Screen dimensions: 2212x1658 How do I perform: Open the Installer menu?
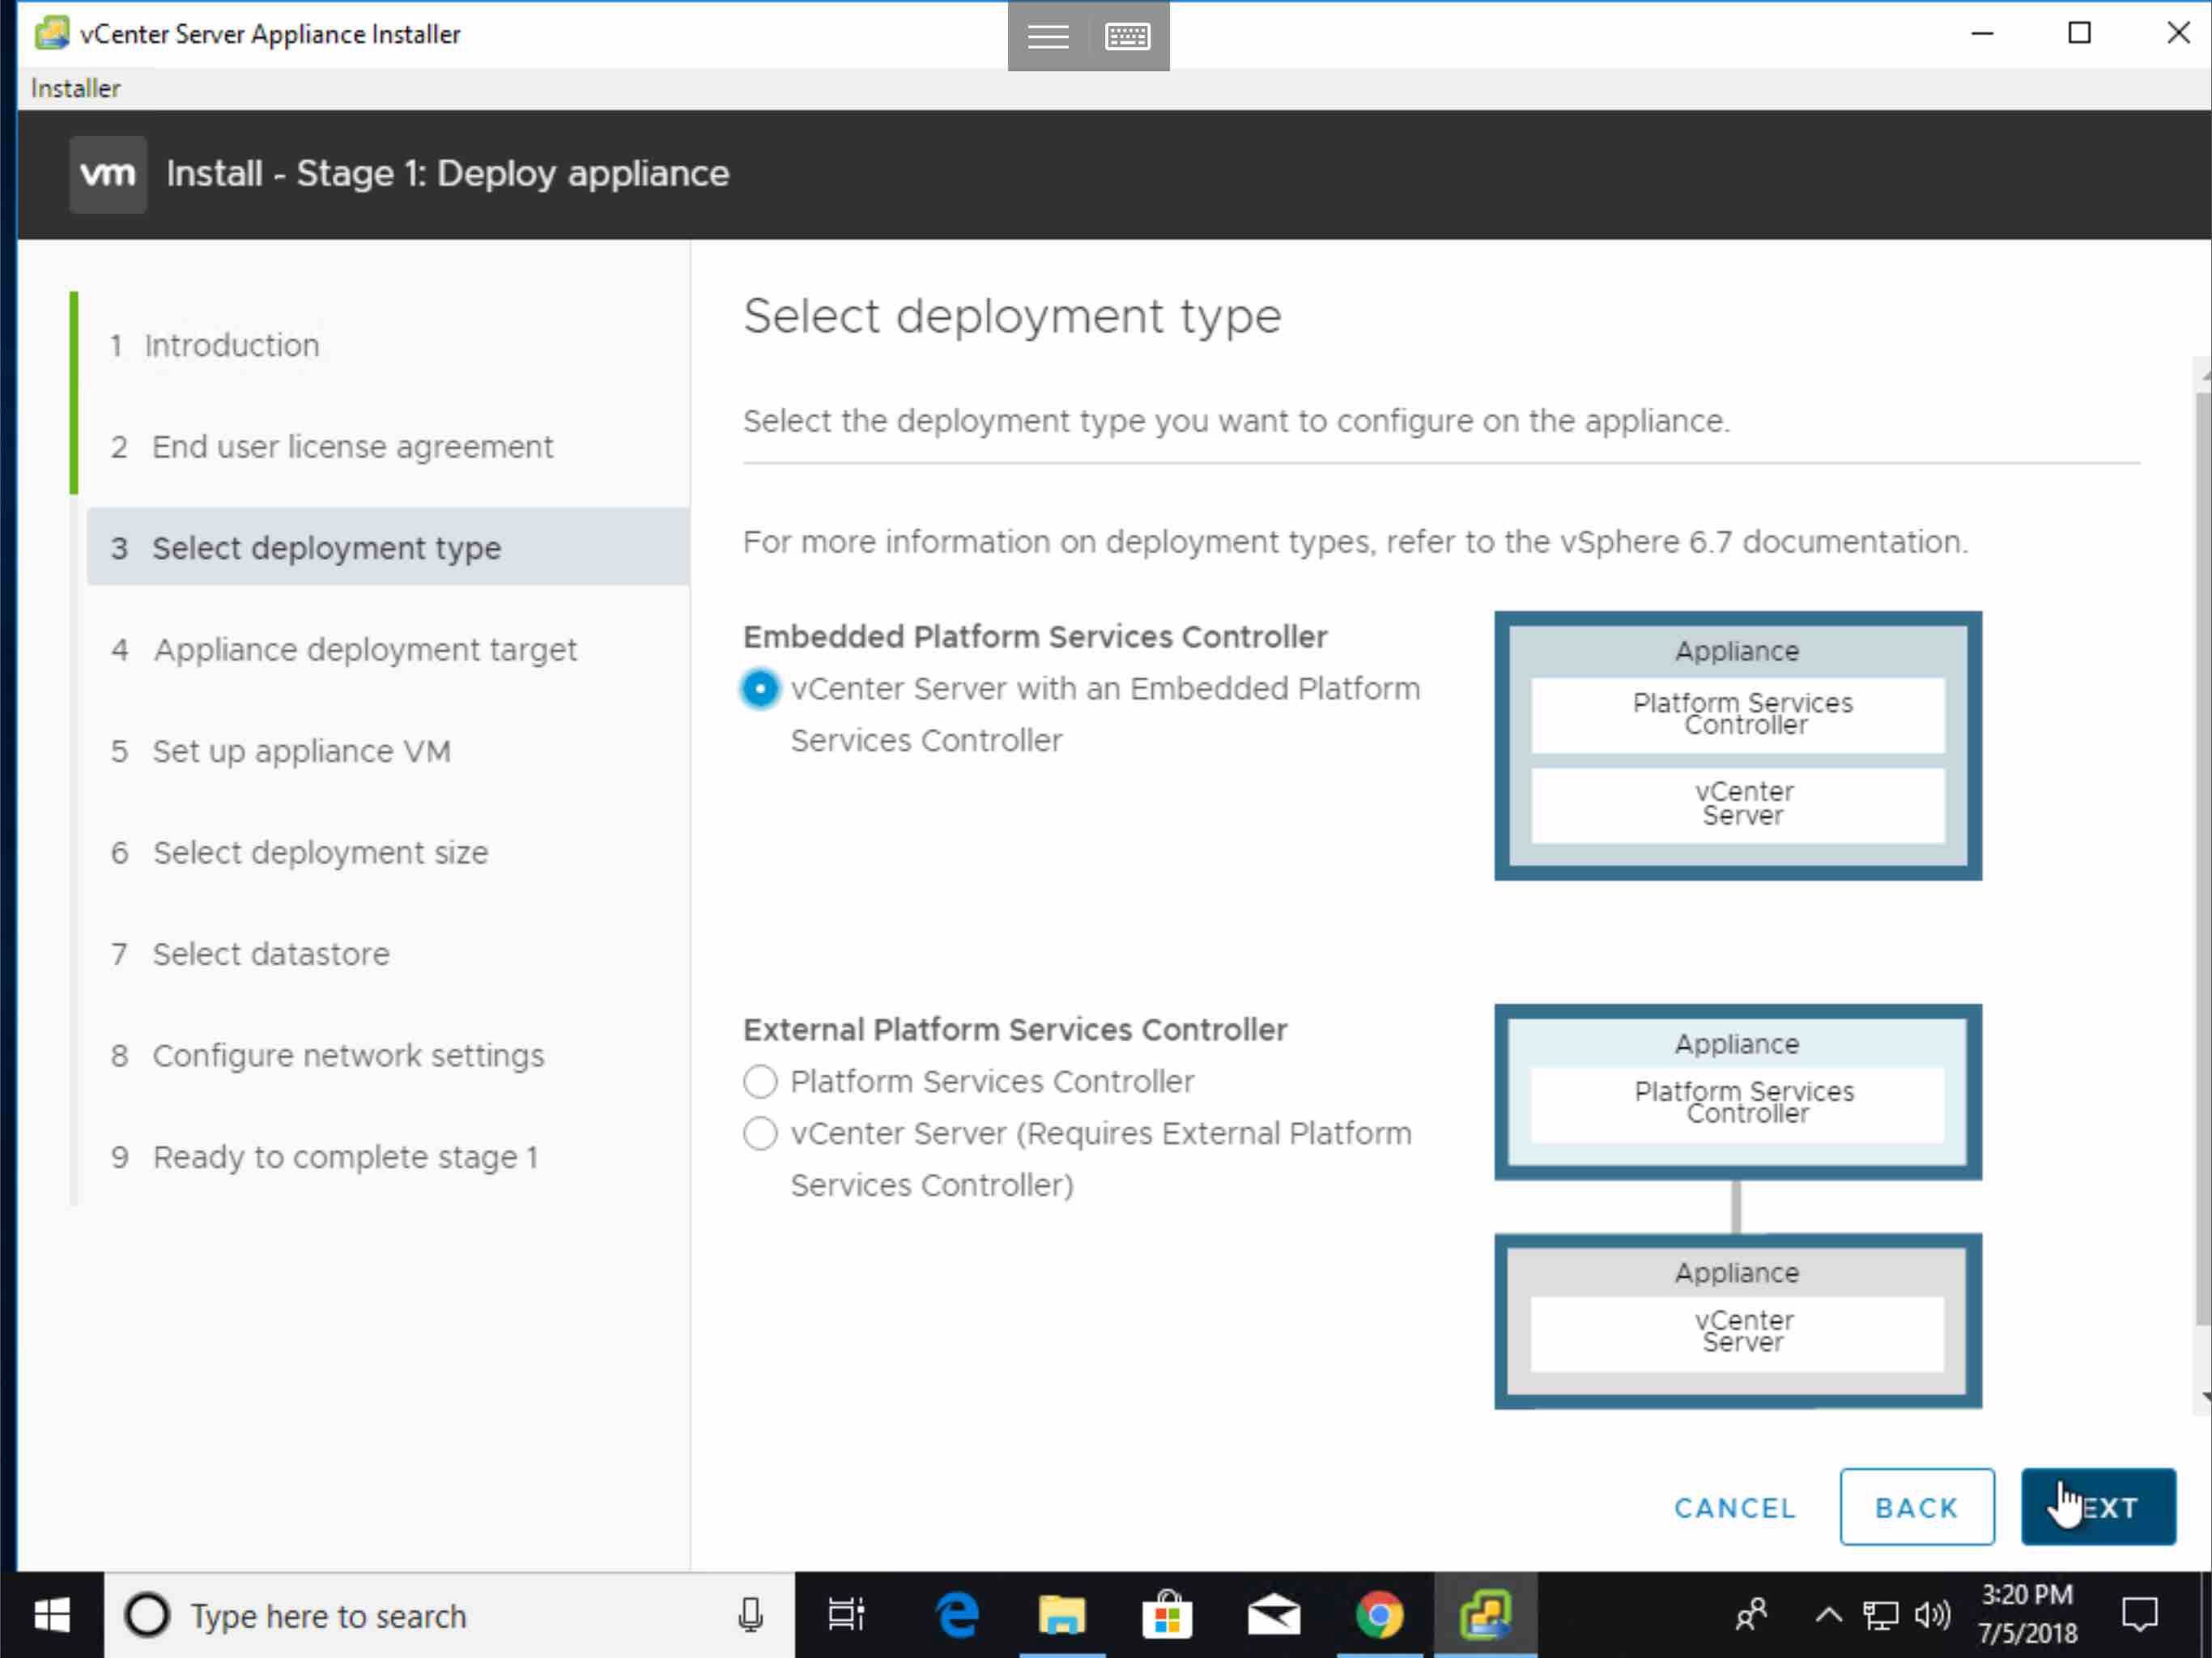coord(75,88)
